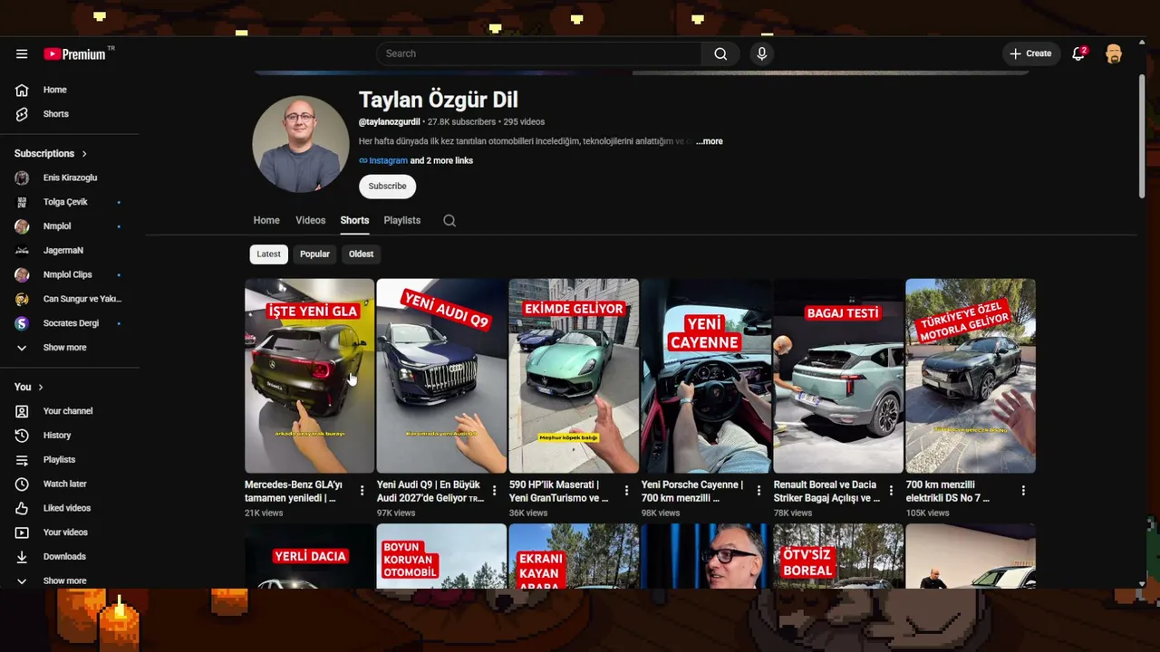Switch to channel Videos tab

point(310,220)
